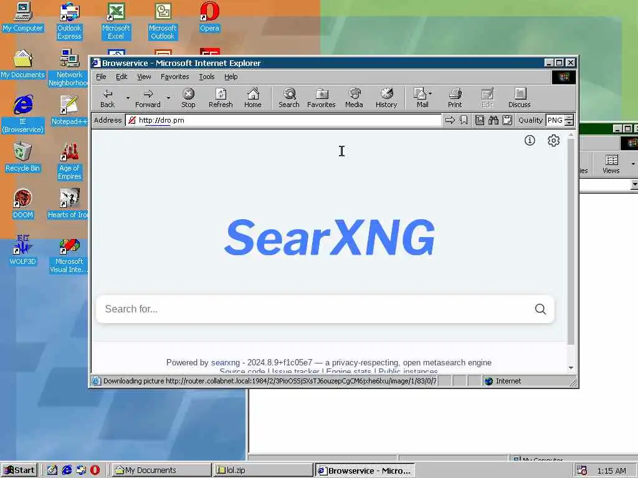Screen dimensions: 638x478
Task: Select the Microsoft Visual InterDev desktop icon
Action: (69, 256)
